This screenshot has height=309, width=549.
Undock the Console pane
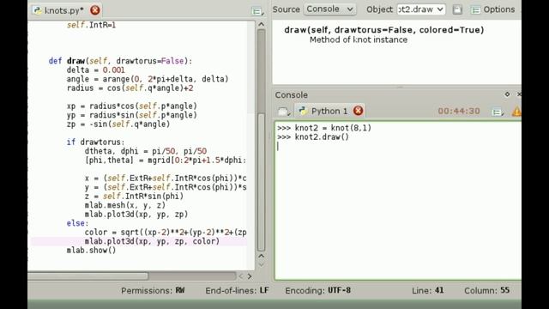click(507, 94)
